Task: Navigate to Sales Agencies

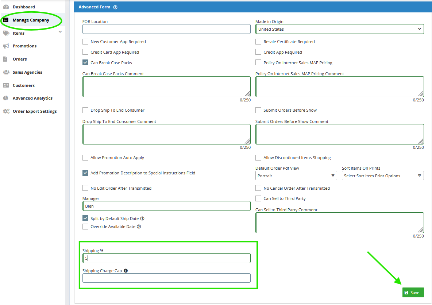Action: point(27,72)
